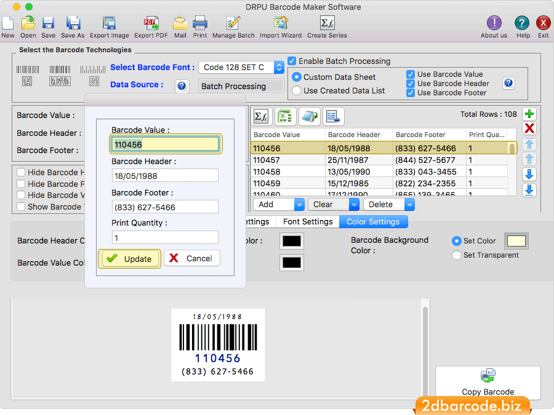The image size is (554, 415).
Task: Move row up with the second blue up arrow
Action: [529, 159]
